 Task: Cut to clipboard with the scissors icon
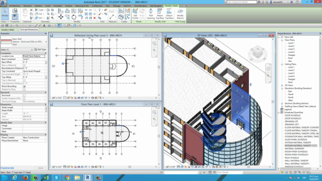(31, 10)
